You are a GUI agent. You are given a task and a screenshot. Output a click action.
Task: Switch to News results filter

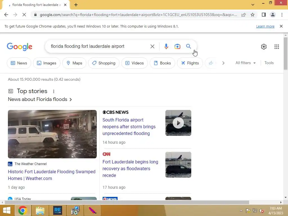tap(19, 63)
